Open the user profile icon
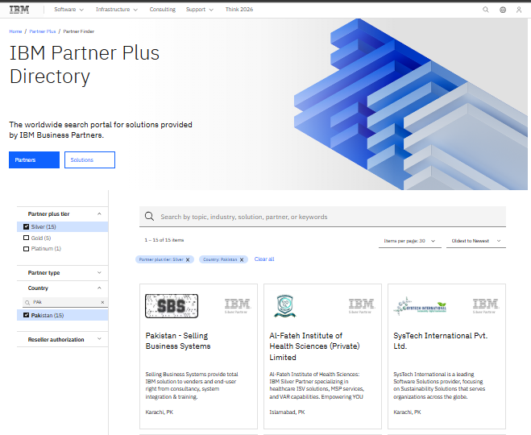The width and height of the screenshot is (531, 435). [520, 10]
